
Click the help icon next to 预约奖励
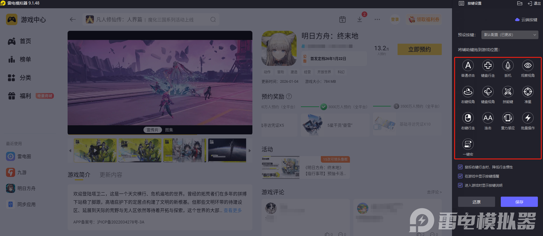[289, 96]
